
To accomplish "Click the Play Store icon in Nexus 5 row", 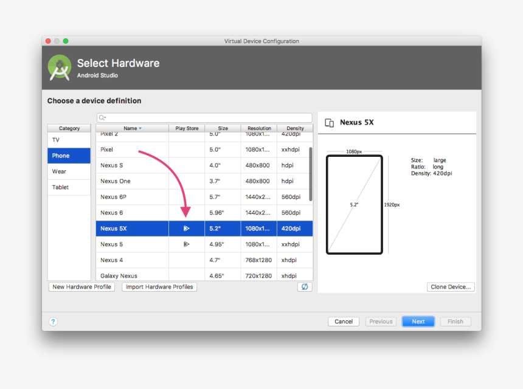I will click(x=187, y=244).
